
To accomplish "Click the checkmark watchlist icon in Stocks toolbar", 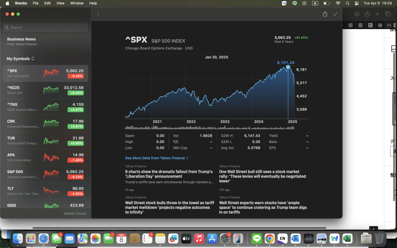I will [x=335, y=14].
